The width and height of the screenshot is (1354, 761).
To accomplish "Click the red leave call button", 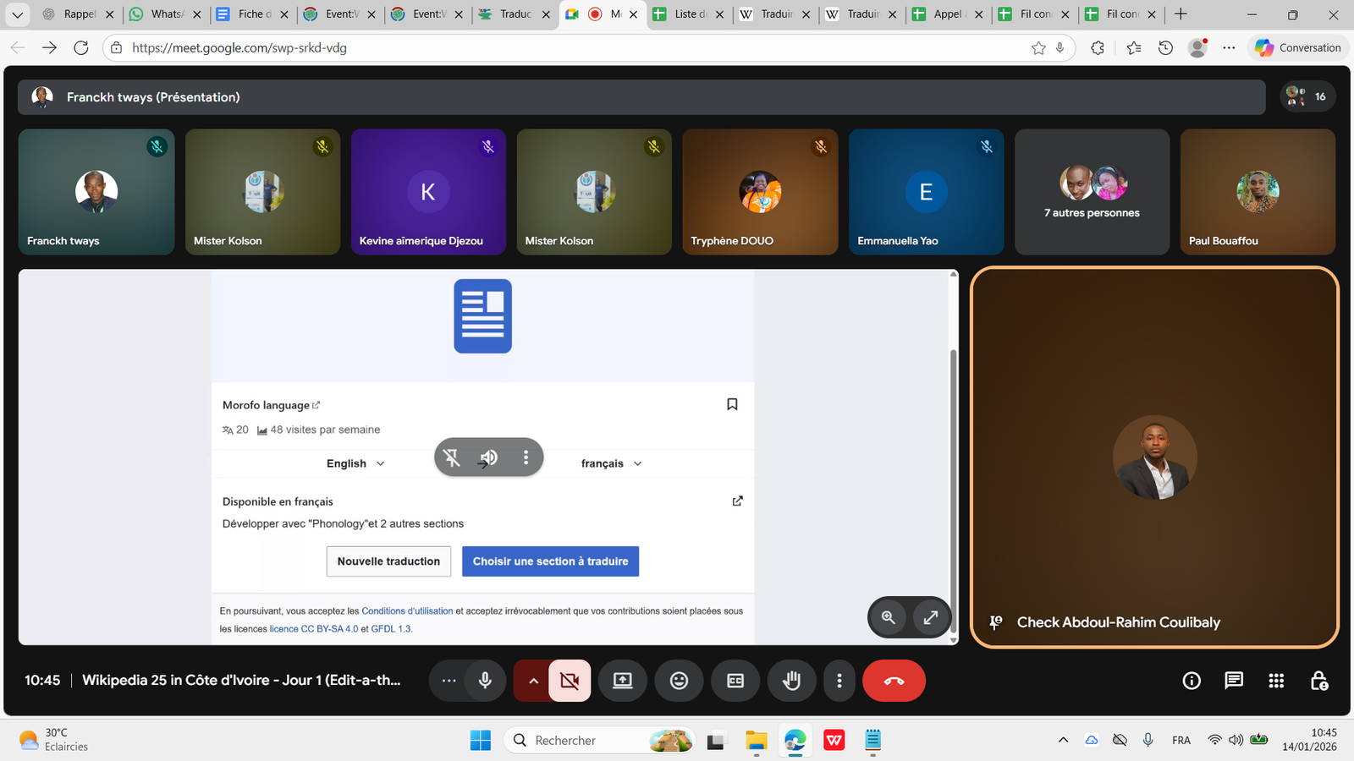I will tap(894, 681).
